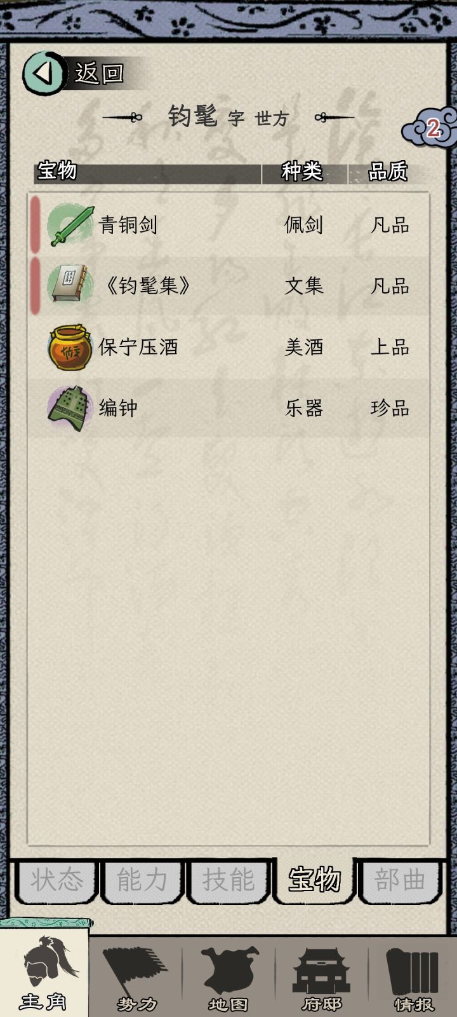Tap the back arrow icon

coord(44,74)
